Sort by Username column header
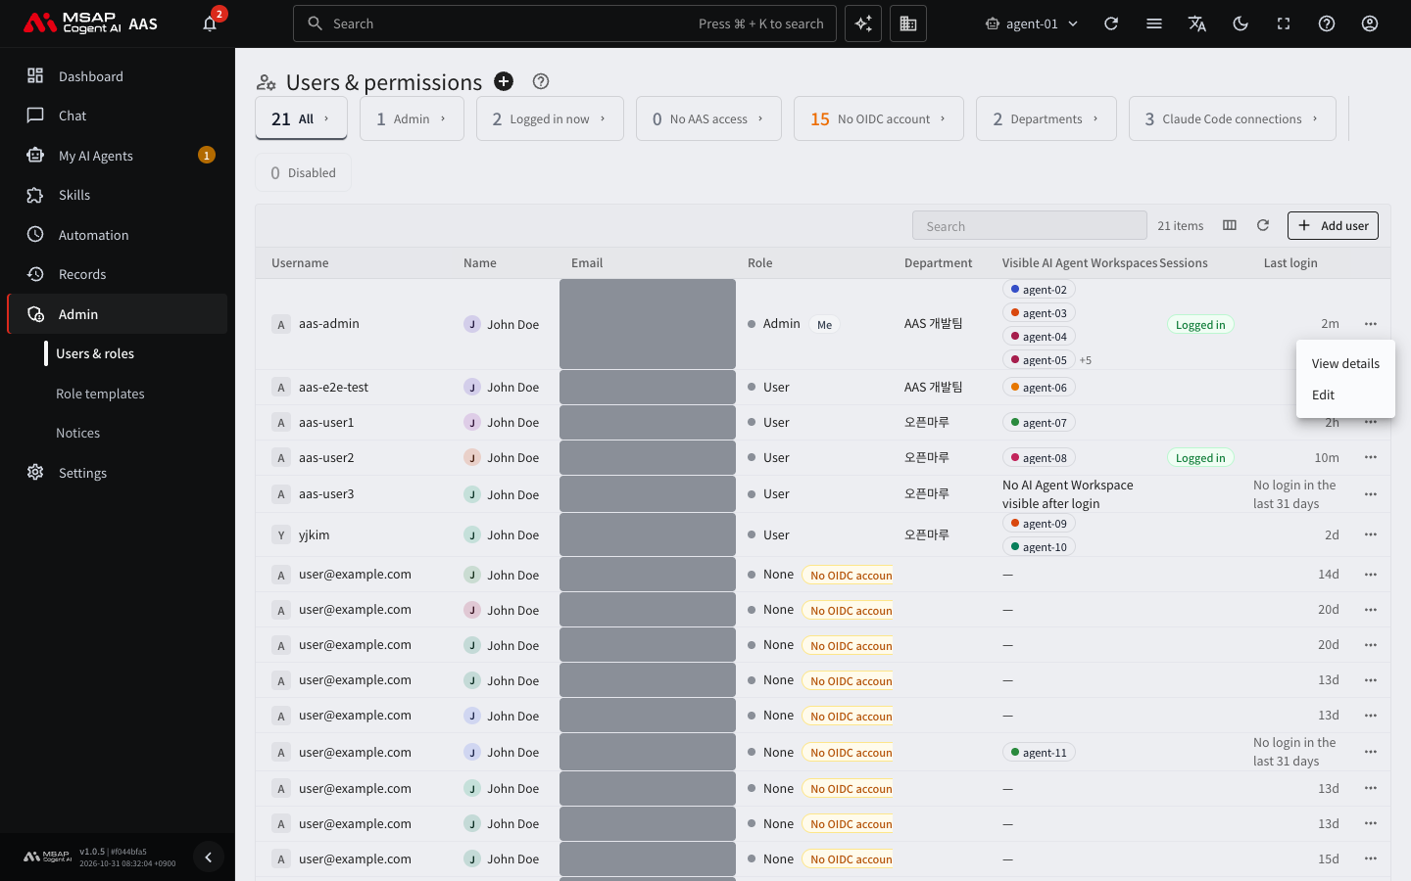Viewport: 1411px width, 881px height. (x=300, y=262)
